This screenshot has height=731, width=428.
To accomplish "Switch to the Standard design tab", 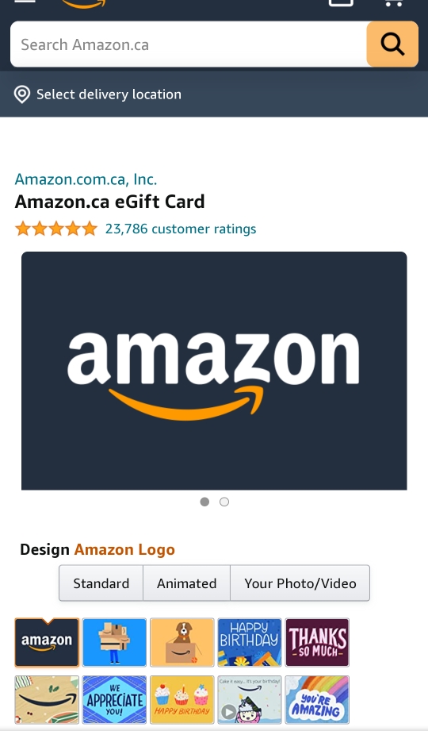I will tap(101, 583).
